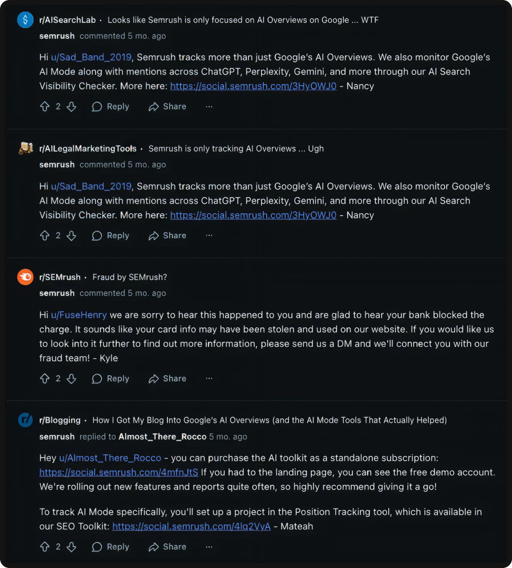The width and height of the screenshot is (512, 568).
Task: Open the overflow menu on the first comment
Action: (x=209, y=106)
